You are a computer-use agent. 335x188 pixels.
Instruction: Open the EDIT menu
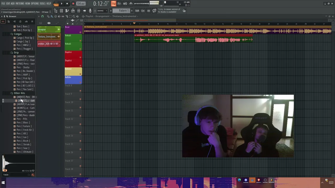8,3
